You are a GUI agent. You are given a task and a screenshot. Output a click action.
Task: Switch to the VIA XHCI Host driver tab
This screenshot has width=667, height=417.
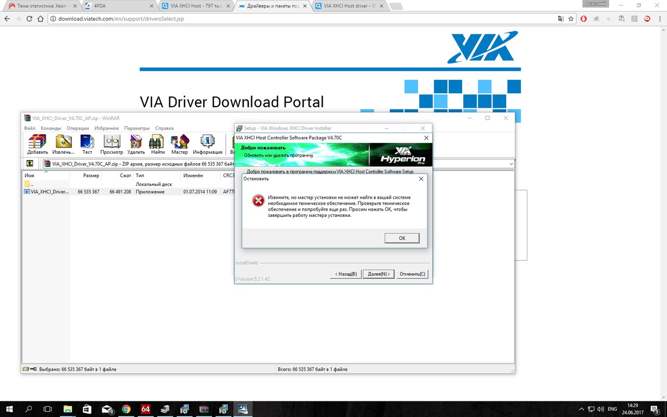coord(349,6)
